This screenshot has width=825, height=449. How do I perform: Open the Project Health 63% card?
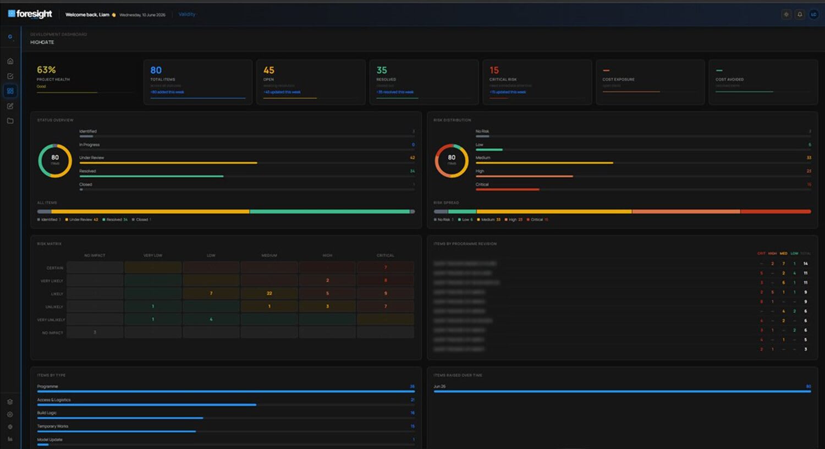[85, 82]
